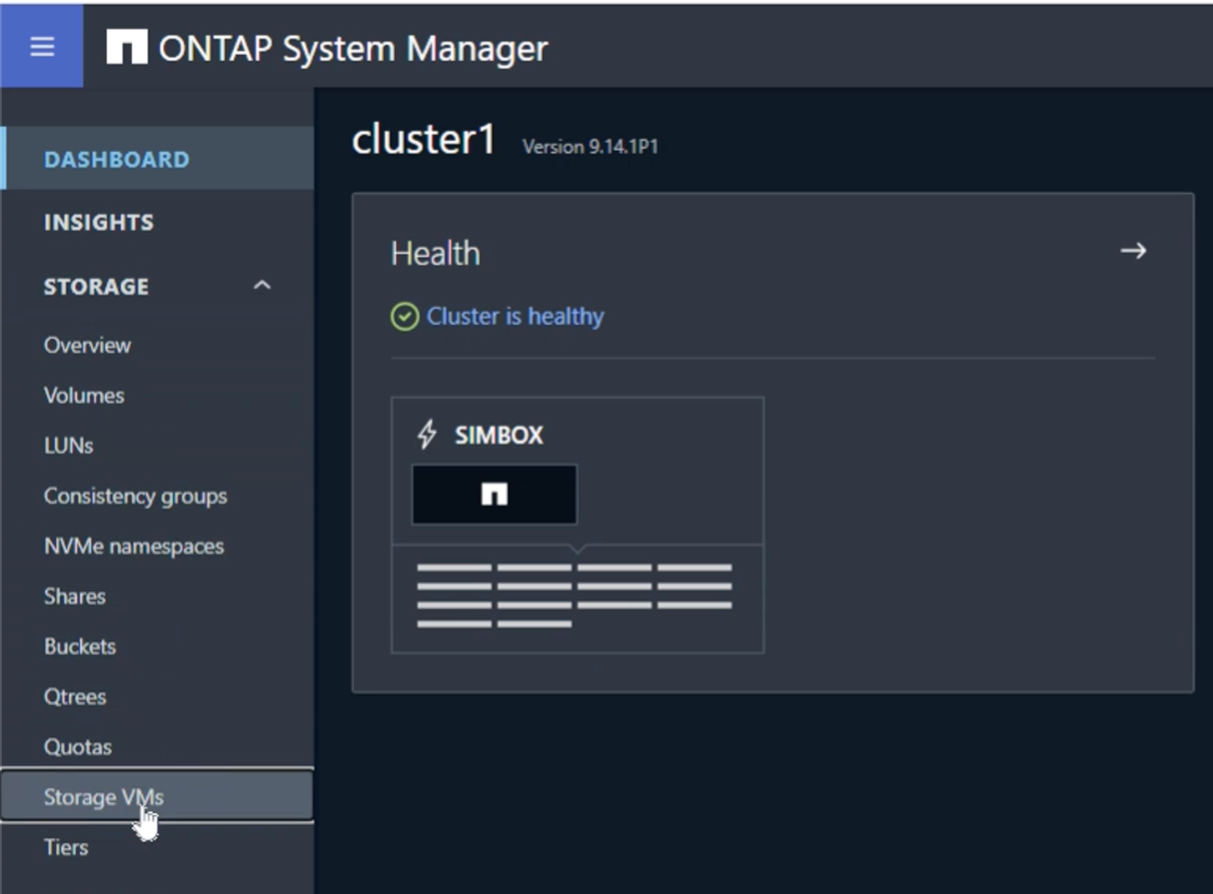Click the Health panel title
Viewport: 1213px width, 894px height.
click(435, 253)
